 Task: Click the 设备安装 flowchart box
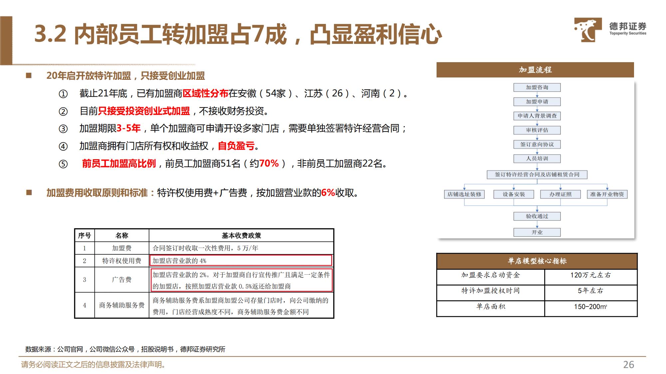click(x=513, y=194)
